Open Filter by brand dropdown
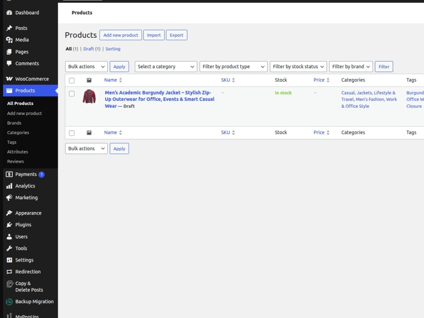 [351, 67]
